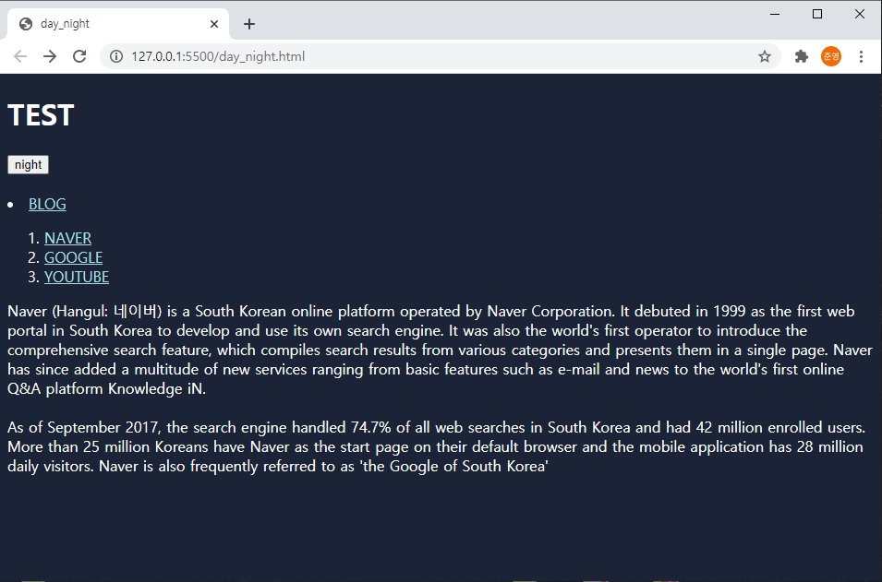This screenshot has width=882, height=582.
Task: Click the globe favicon on day_night tab
Action: 25,24
